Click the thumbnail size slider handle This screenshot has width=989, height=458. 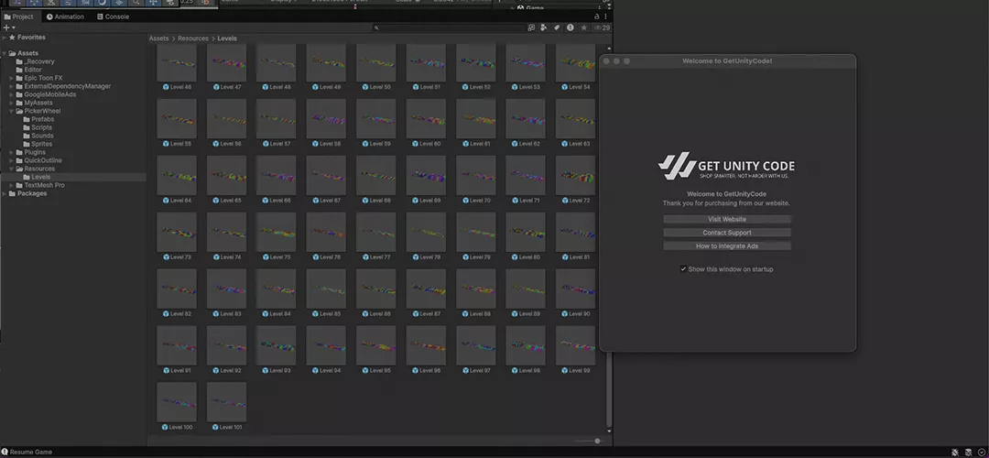[x=597, y=441]
